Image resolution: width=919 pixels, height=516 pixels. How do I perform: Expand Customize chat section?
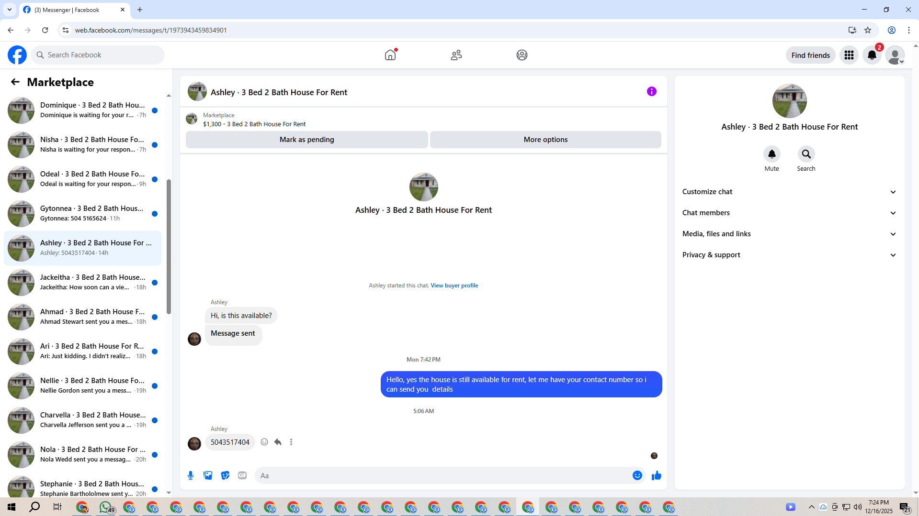(x=789, y=192)
